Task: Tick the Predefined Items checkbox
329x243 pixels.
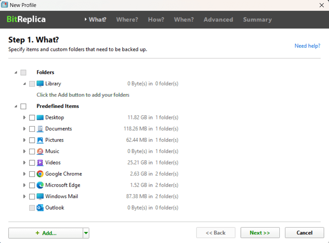Action: 23,106
